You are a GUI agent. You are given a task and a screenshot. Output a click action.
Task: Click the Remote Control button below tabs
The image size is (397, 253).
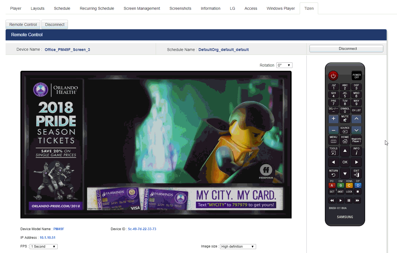[23, 25]
